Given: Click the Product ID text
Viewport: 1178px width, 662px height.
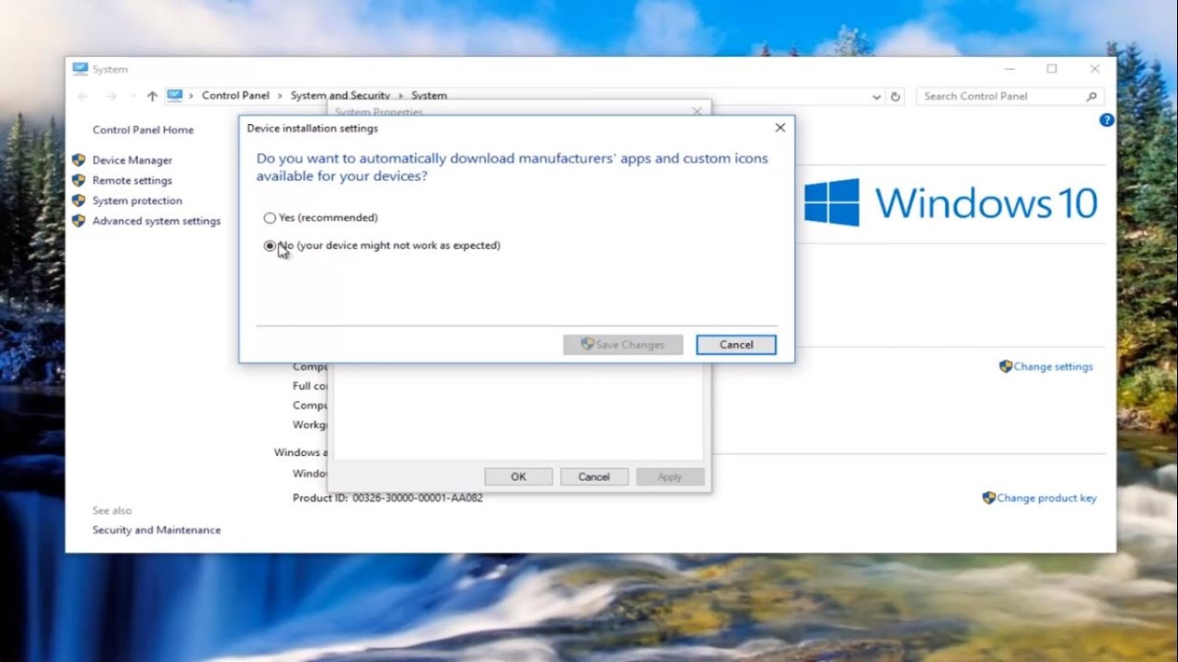Looking at the screenshot, I should pyautogui.click(x=387, y=497).
